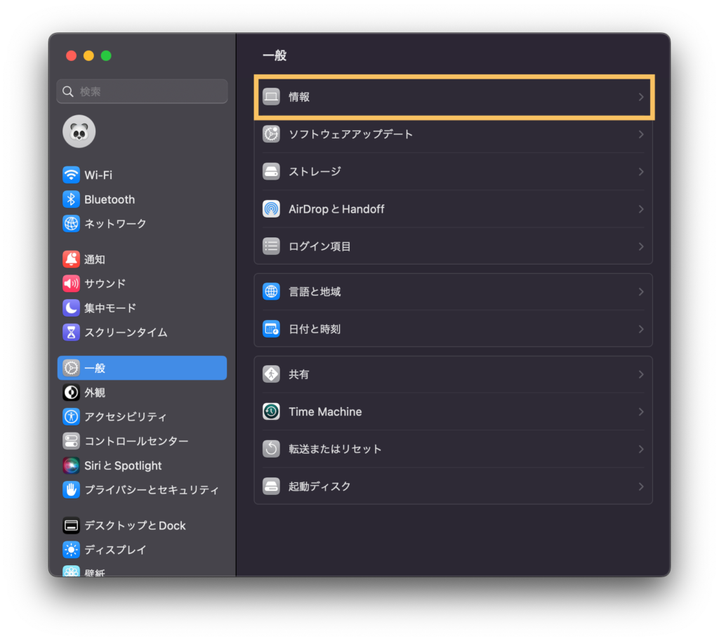
Task: Open 共有 via its chevron
Action: coord(641,375)
